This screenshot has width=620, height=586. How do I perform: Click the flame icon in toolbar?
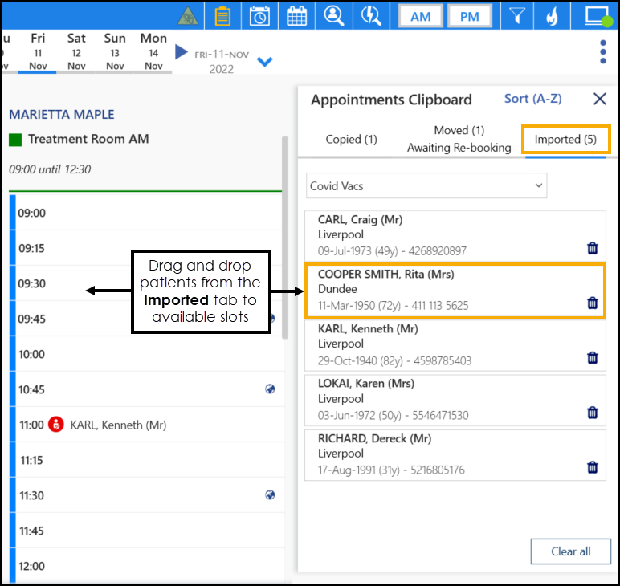[551, 16]
